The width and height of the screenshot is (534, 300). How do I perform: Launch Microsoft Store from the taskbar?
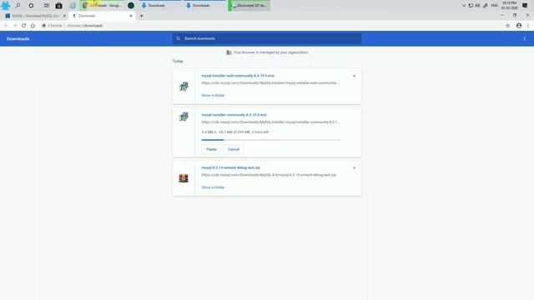coord(59,6)
